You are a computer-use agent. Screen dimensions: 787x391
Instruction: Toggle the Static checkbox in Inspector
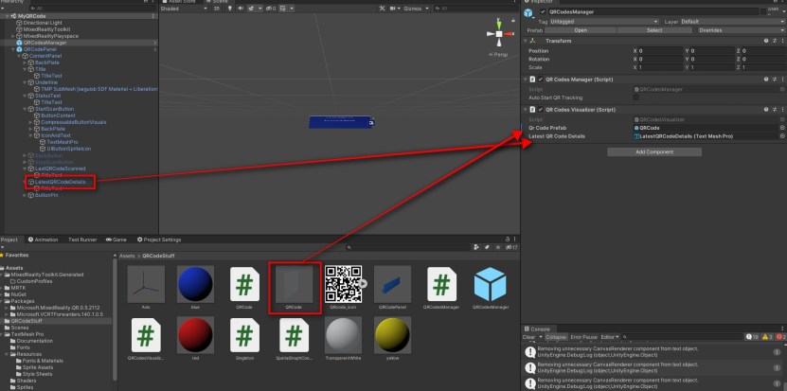[763, 11]
